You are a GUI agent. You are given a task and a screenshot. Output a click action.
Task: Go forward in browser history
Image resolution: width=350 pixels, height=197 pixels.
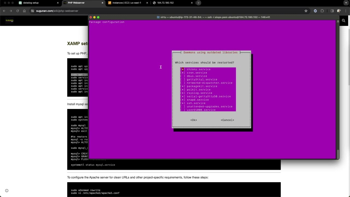(x=11, y=11)
